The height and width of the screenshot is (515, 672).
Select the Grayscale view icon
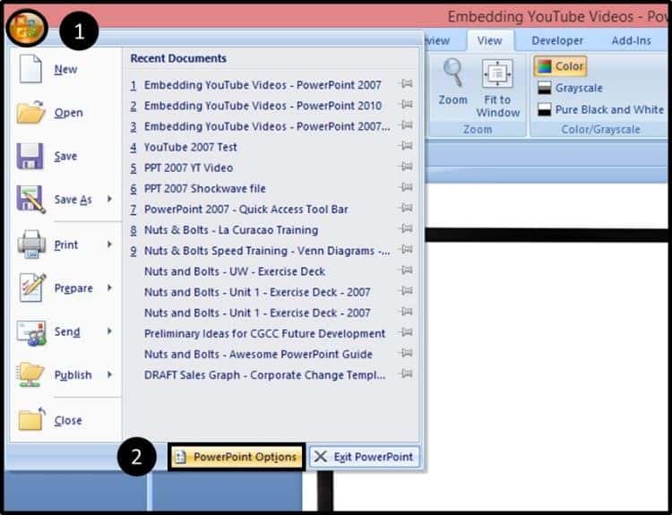click(544, 88)
